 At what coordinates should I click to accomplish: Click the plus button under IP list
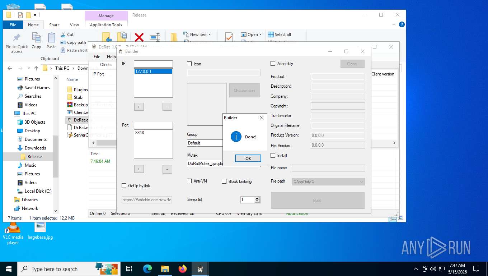[139, 107]
